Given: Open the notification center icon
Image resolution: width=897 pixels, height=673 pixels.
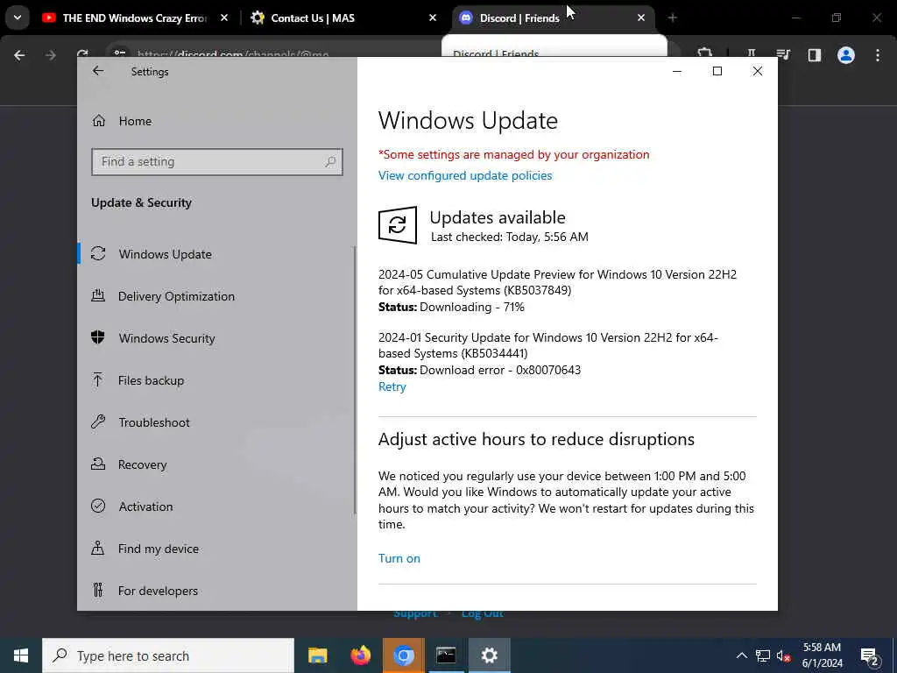Looking at the screenshot, I should click(x=870, y=655).
